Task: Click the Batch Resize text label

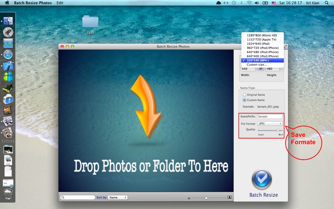Action: tap(263, 195)
